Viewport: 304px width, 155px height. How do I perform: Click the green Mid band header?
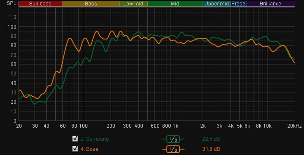(175, 4)
